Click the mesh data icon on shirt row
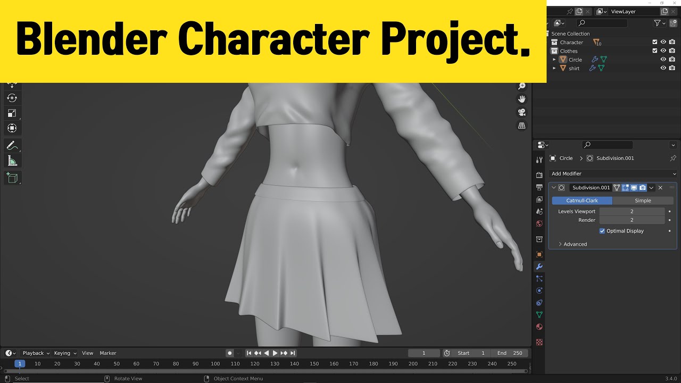 (x=601, y=68)
